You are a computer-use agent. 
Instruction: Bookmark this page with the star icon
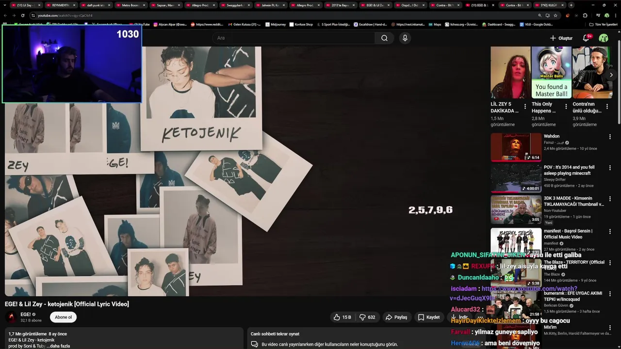coord(556,16)
